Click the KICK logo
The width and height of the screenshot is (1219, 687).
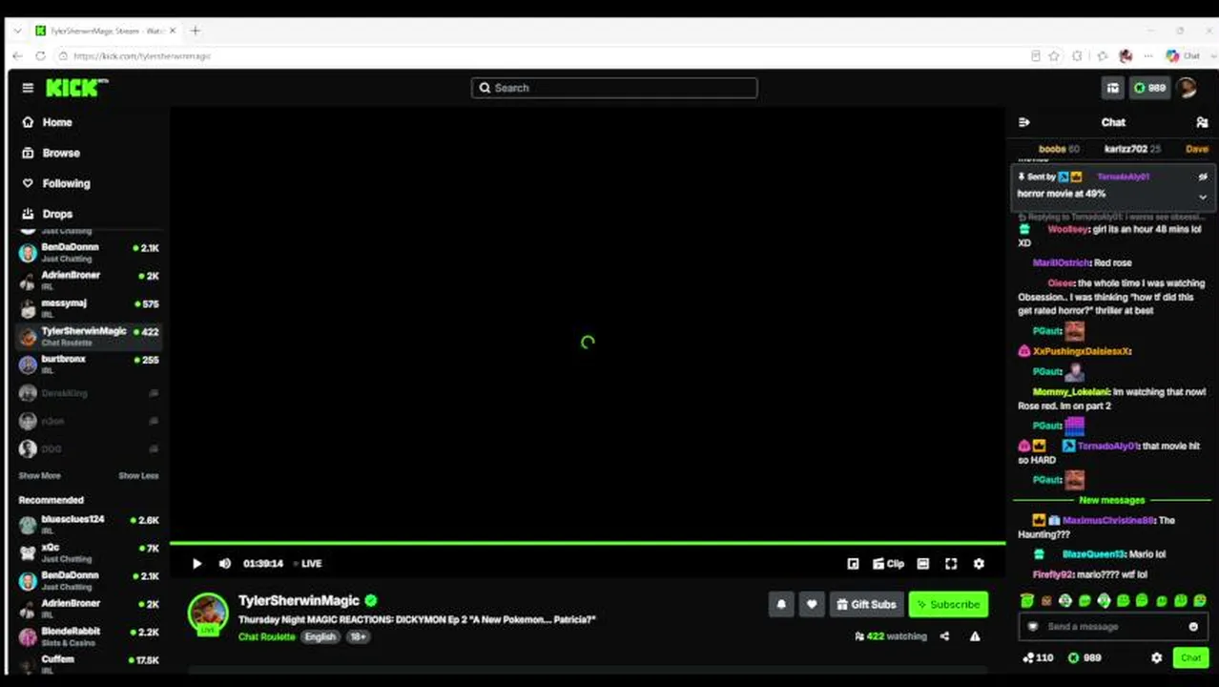coord(76,88)
